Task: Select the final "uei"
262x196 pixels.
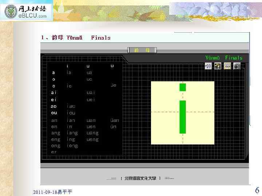Action: point(91,100)
